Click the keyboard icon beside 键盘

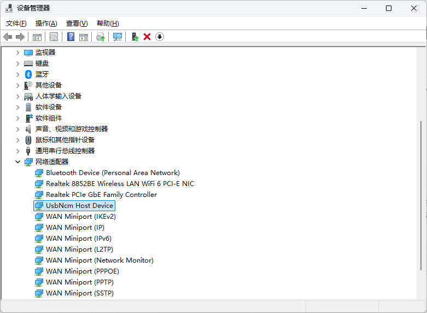[x=28, y=63]
